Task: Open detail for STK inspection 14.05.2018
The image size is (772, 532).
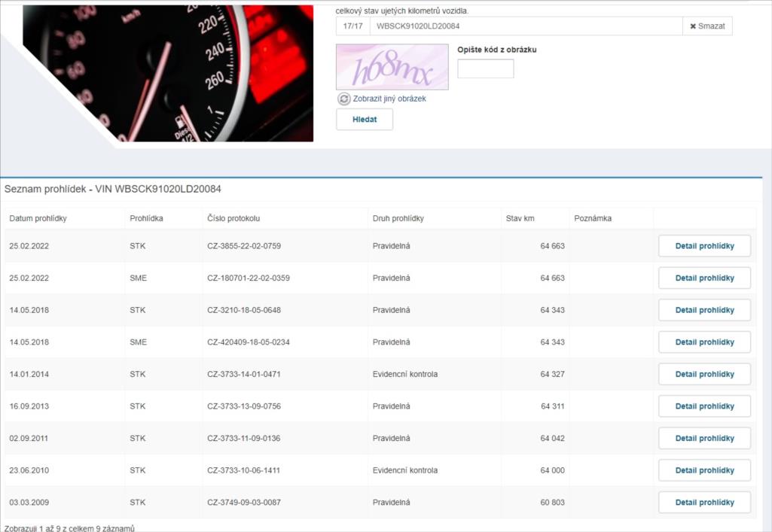Action: (x=704, y=310)
